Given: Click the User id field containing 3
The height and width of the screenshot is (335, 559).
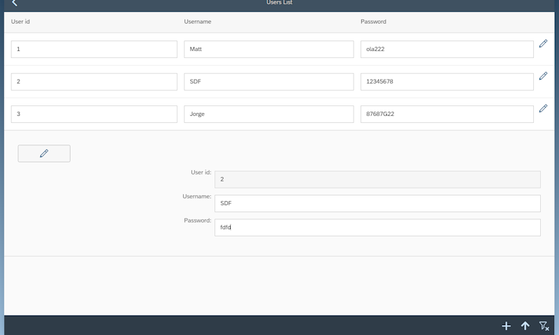Looking at the screenshot, I should coord(94,114).
